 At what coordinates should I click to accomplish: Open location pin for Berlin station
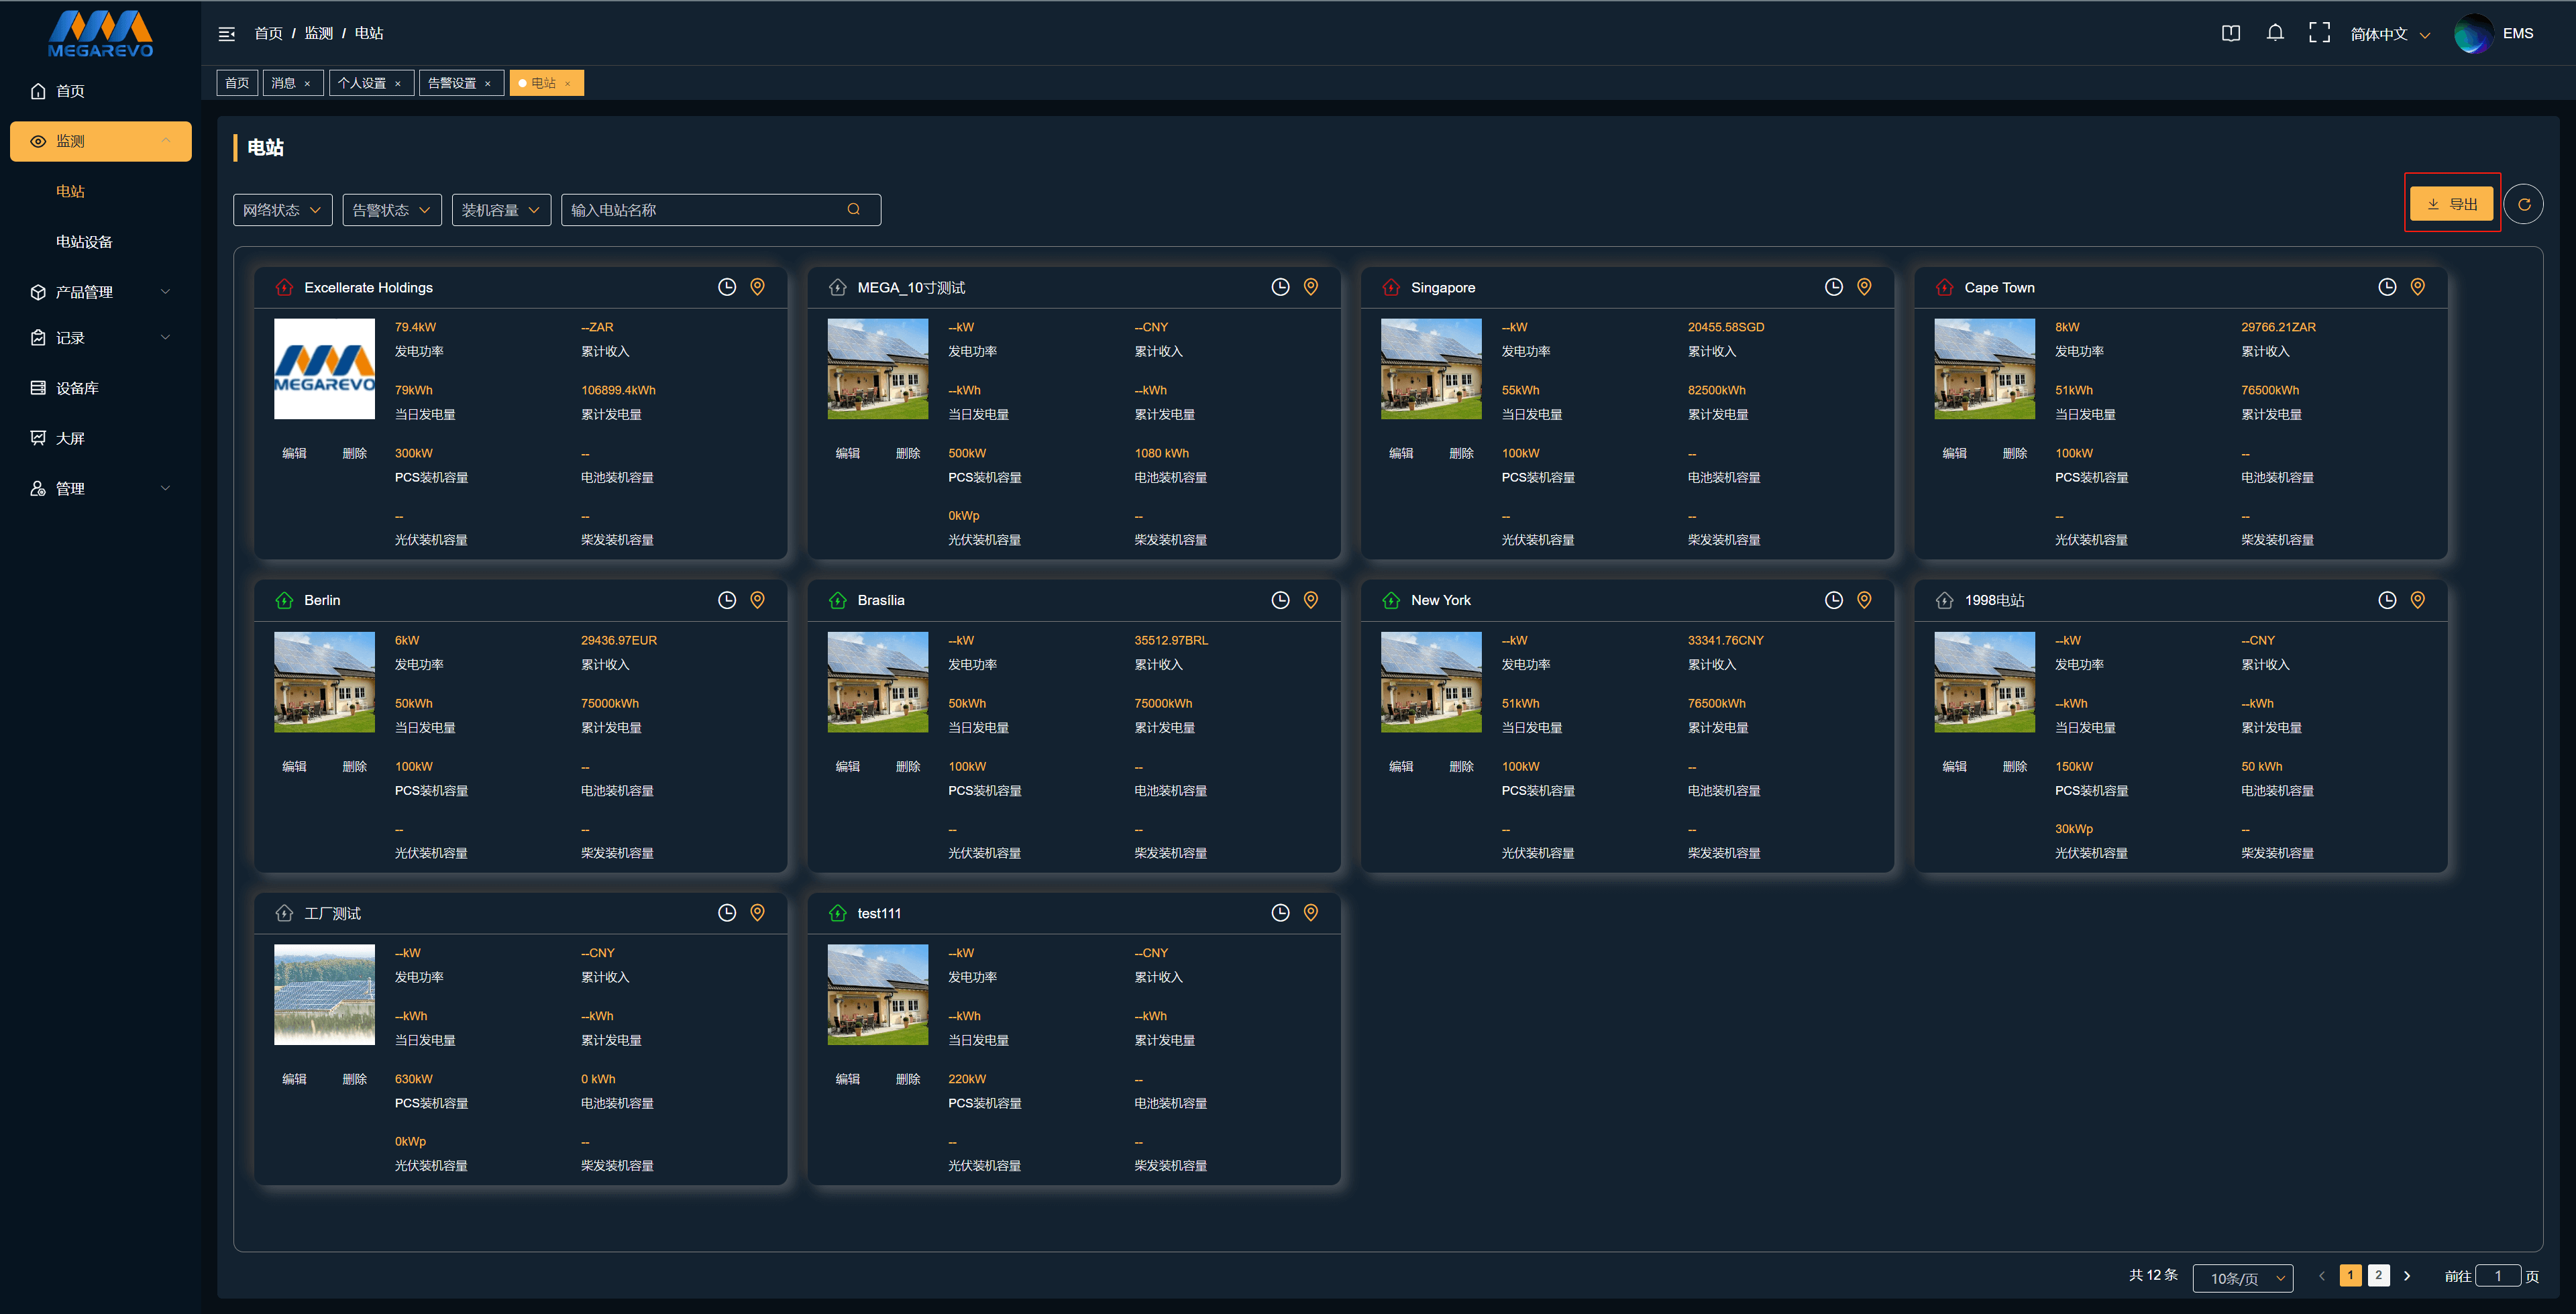(x=758, y=600)
